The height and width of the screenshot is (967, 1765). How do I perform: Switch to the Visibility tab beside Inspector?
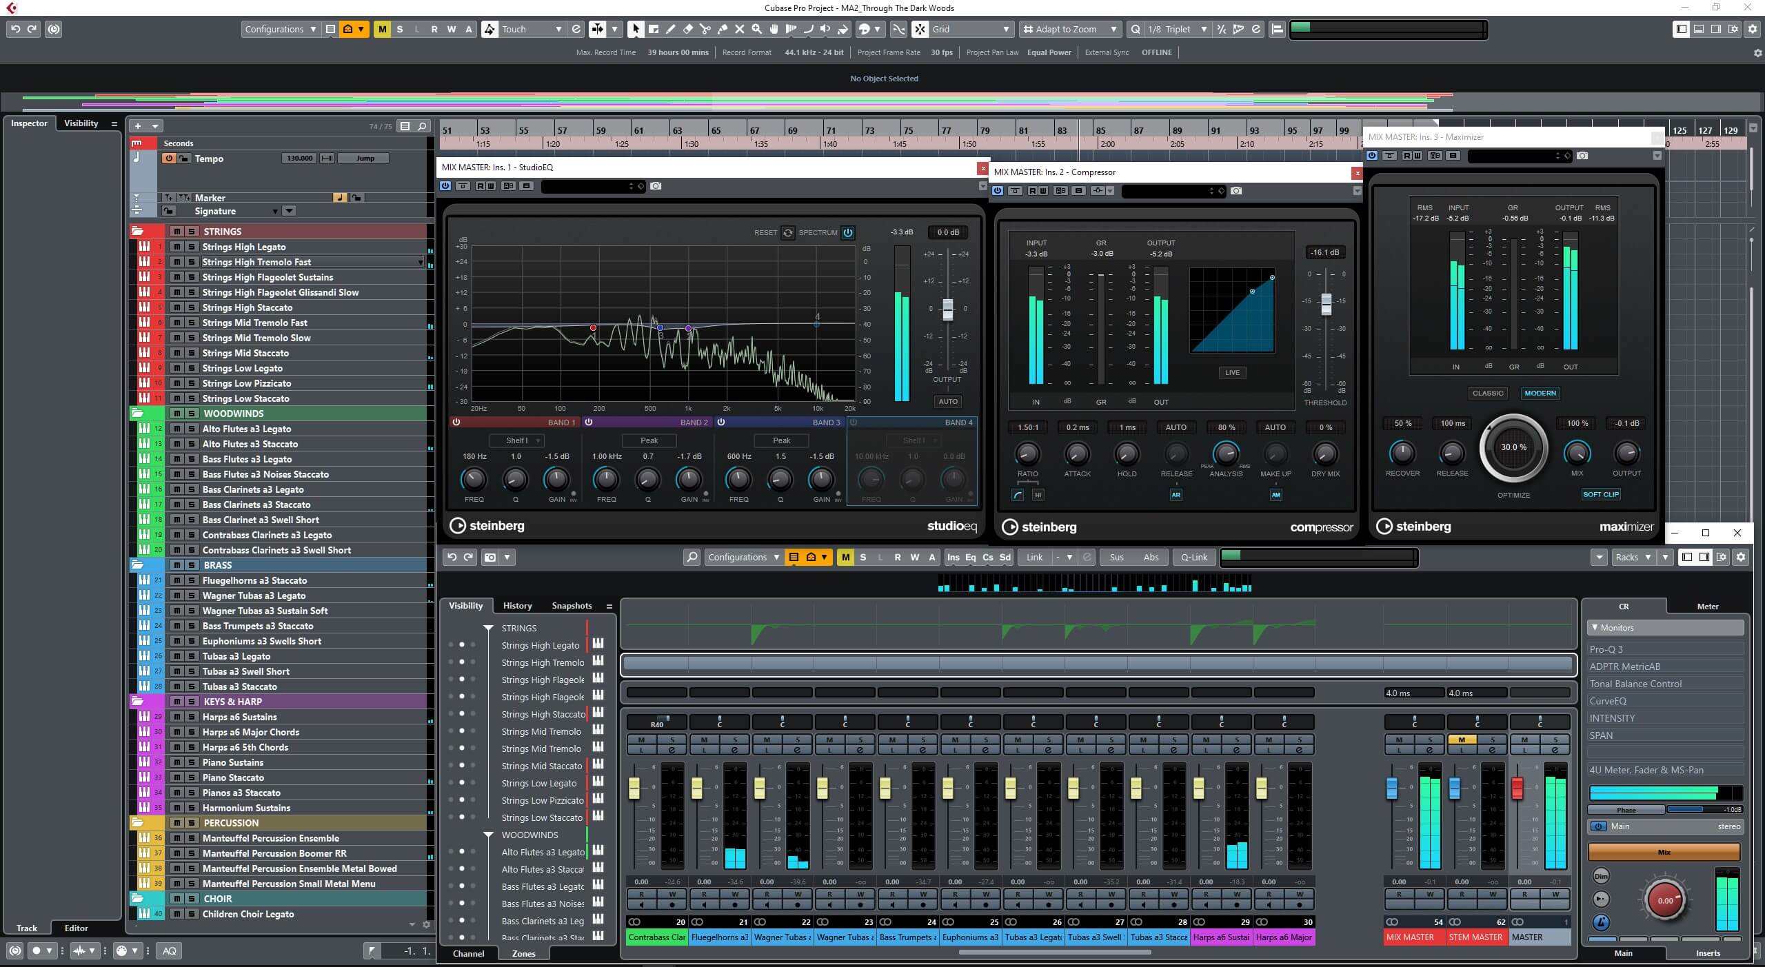pyautogui.click(x=81, y=123)
